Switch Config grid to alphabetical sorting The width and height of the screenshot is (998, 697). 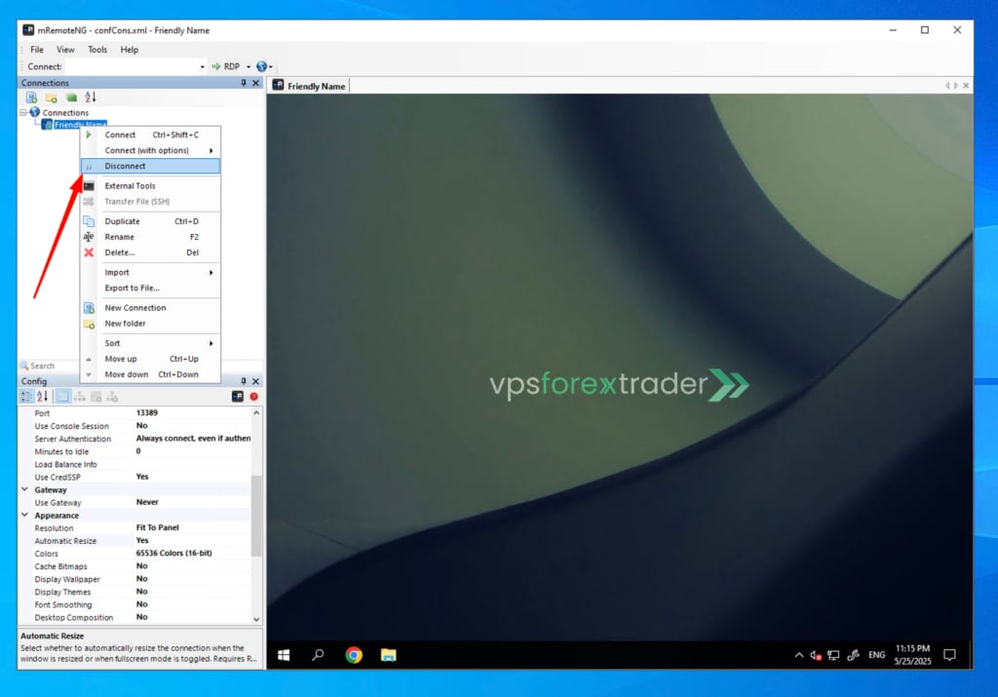coord(42,397)
